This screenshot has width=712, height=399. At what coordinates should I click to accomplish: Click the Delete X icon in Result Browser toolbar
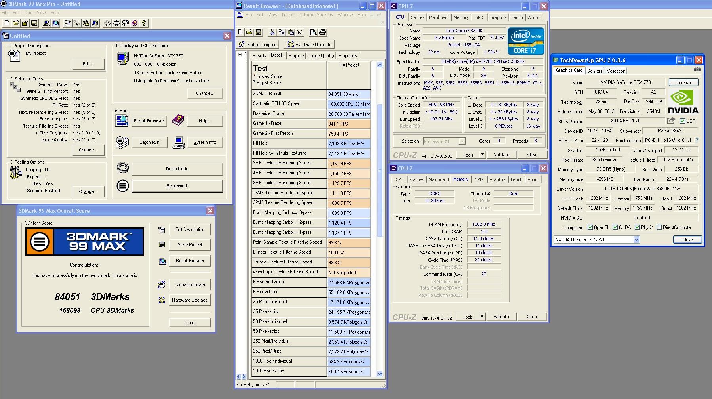click(x=300, y=32)
